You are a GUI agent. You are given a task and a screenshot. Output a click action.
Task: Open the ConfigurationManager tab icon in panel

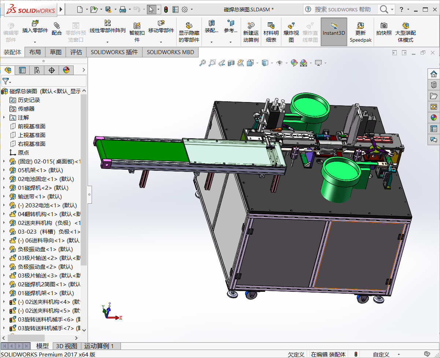point(37,70)
